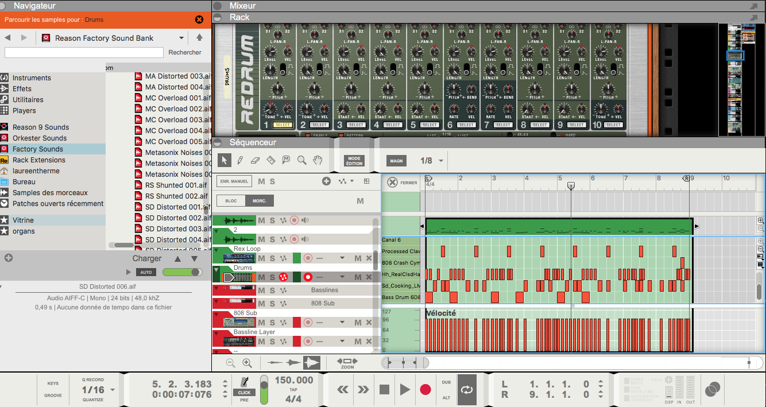Open Orkester Sounds location
Image resolution: width=766 pixels, height=407 pixels.
click(x=40, y=138)
